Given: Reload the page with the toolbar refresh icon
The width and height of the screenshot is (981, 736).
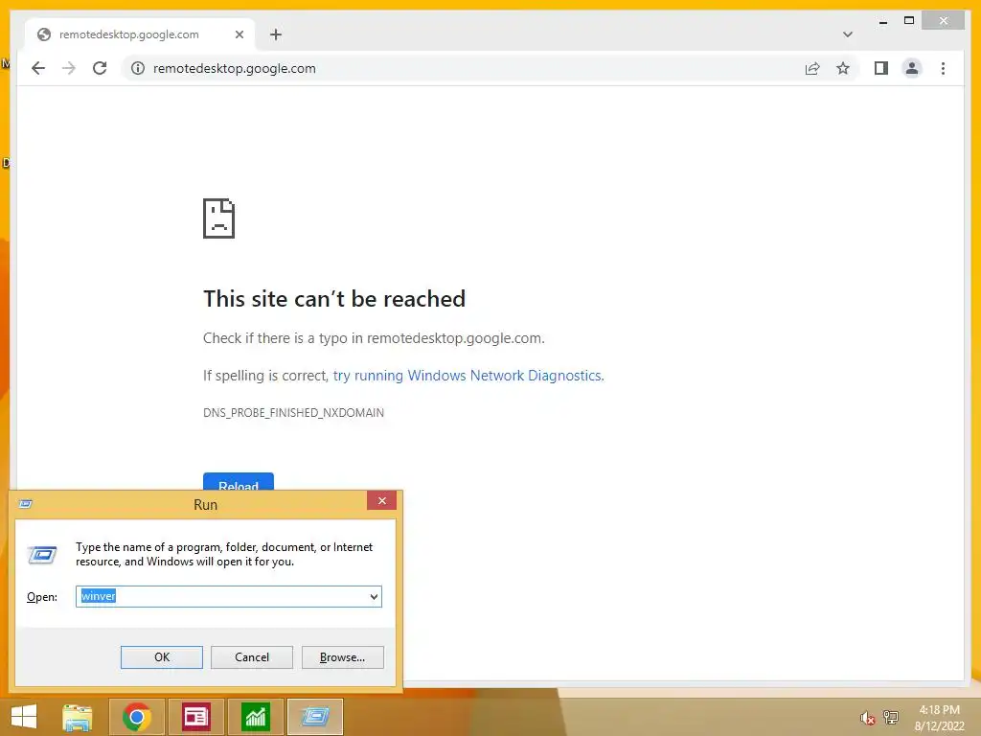Looking at the screenshot, I should pyautogui.click(x=100, y=68).
